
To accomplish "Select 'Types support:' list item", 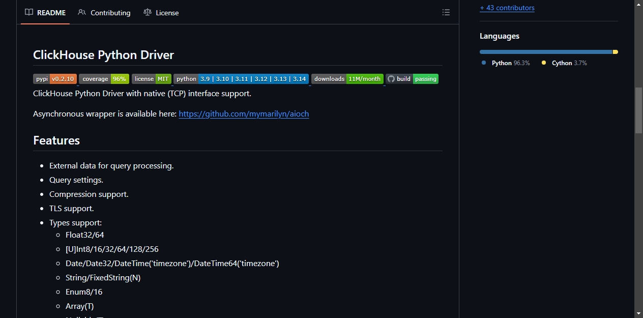I will [x=75, y=223].
